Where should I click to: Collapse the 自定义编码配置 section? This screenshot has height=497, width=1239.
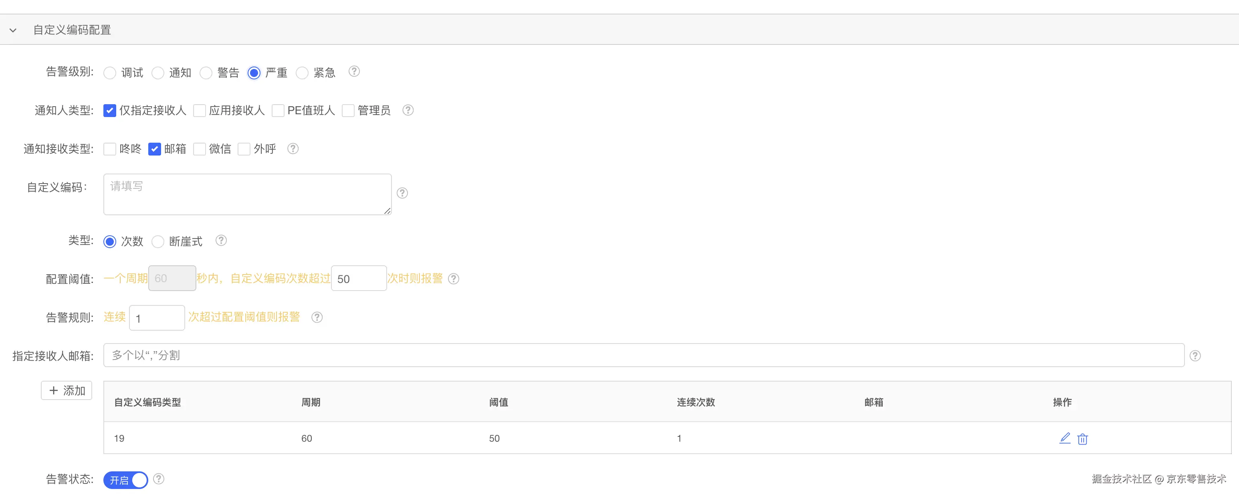click(x=13, y=30)
